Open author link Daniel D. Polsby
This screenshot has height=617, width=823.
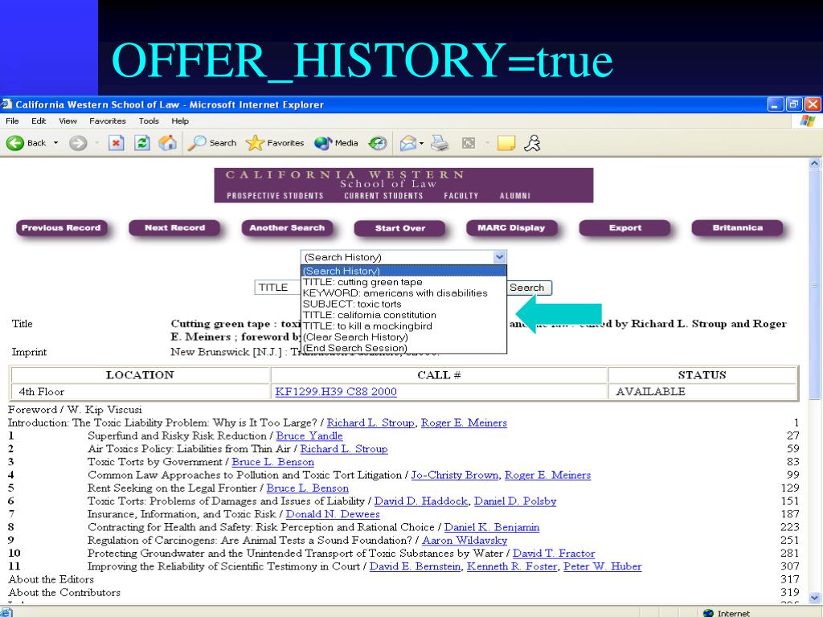pos(515,501)
